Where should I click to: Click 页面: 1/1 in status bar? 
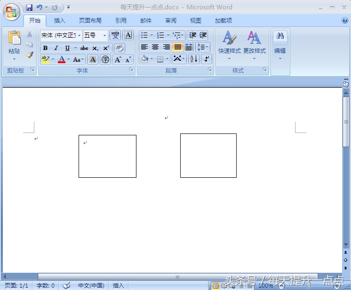(x=16, y=285)
